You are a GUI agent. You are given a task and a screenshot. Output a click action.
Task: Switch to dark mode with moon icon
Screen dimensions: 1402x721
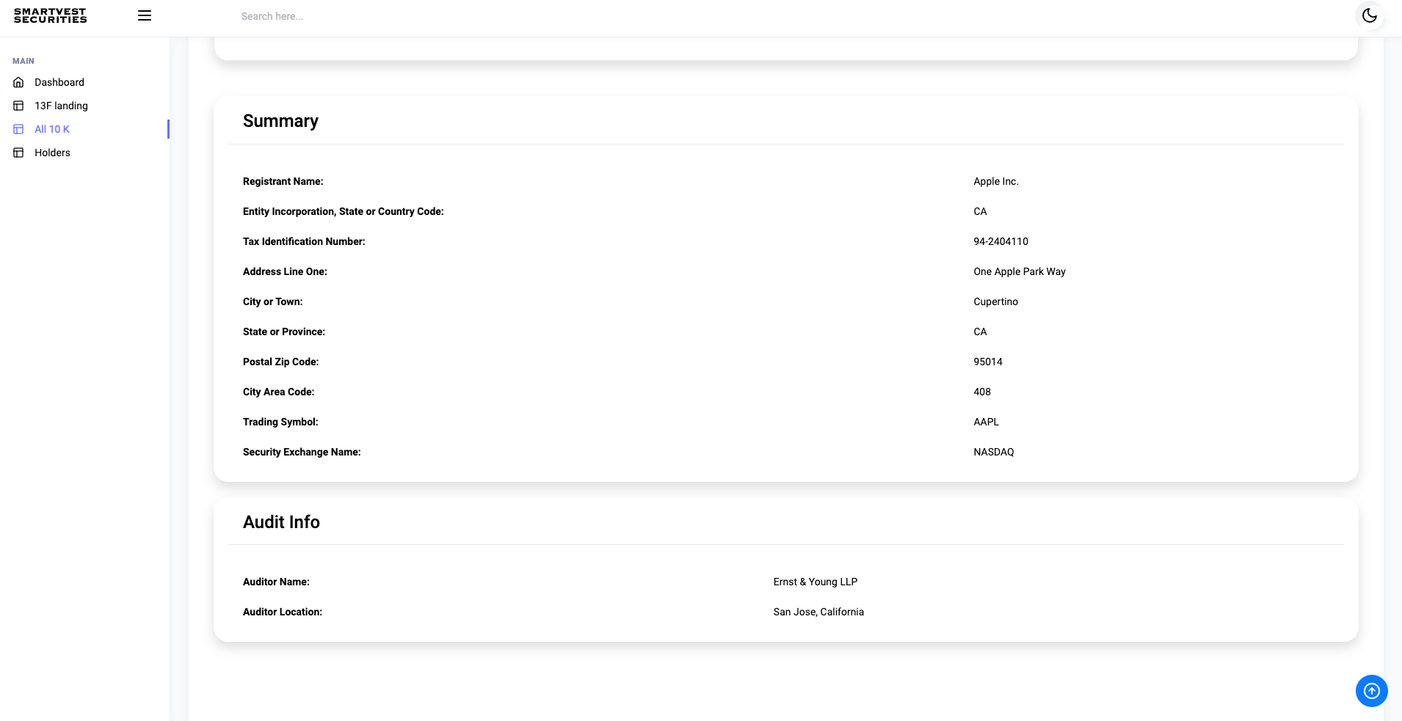coord(1370,15)
